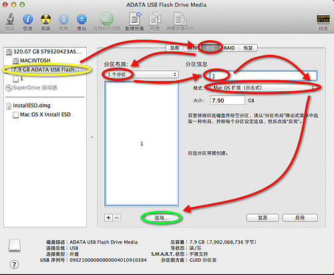This screenshot has width=334, height=275.
Task: Open the partition layout (1 个分区) dropdown
Action: pyautogui.click(x=141, y=74)
